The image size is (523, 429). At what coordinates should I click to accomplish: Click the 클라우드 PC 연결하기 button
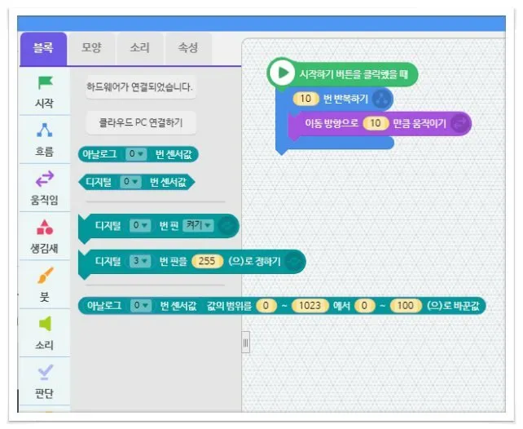(x=140, y=122)
